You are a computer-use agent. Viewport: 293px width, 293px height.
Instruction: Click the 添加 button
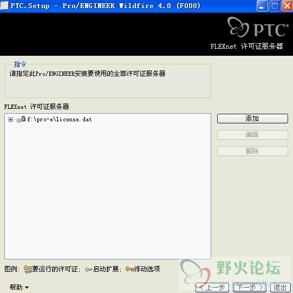click(252, 119)
